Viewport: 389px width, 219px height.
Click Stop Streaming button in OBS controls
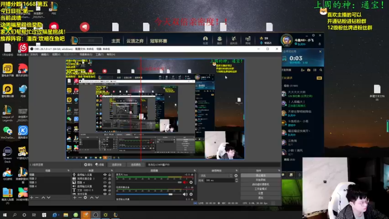(261, 176)
